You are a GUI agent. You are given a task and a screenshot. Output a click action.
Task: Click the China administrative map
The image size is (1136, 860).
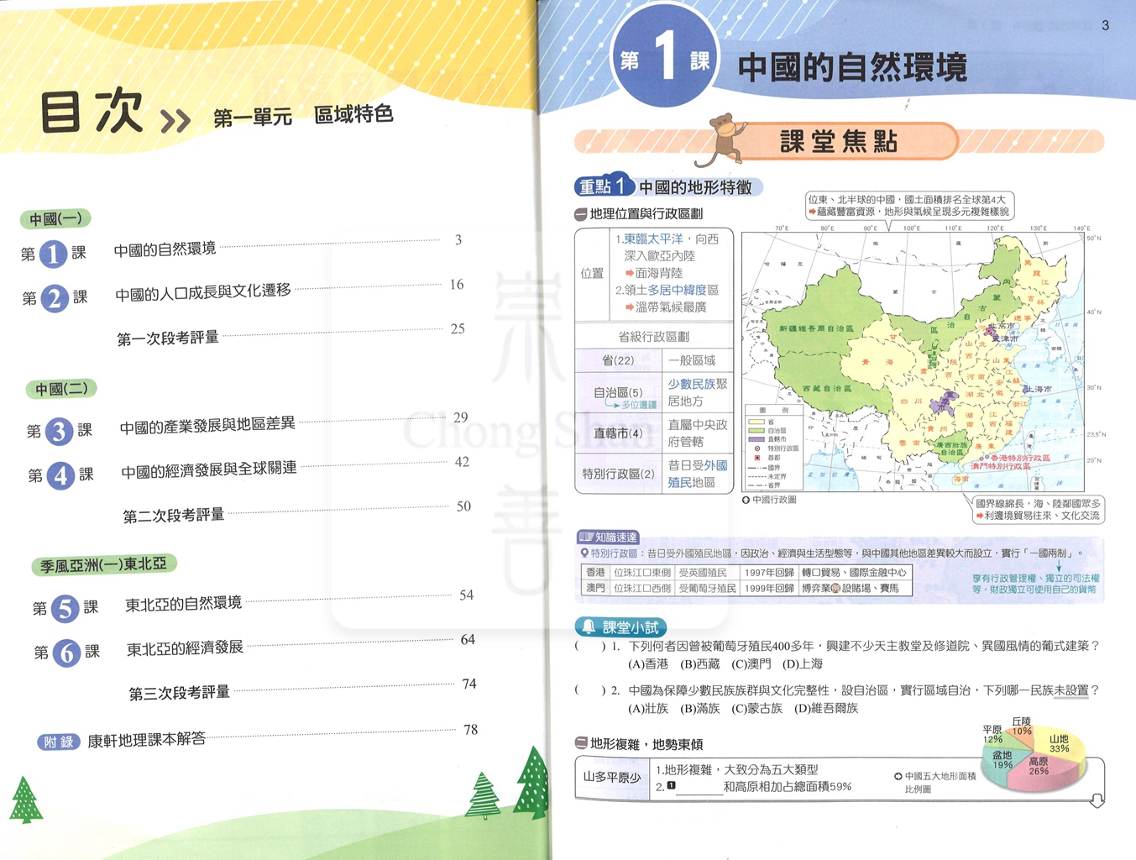914,361
